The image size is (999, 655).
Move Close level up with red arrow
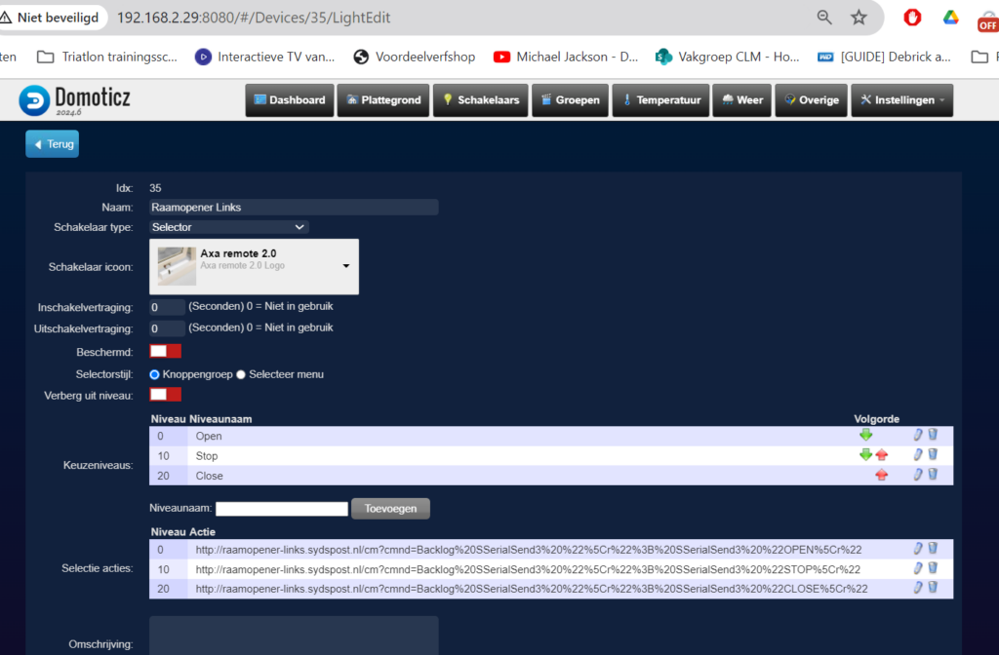[x=881, y=476]
